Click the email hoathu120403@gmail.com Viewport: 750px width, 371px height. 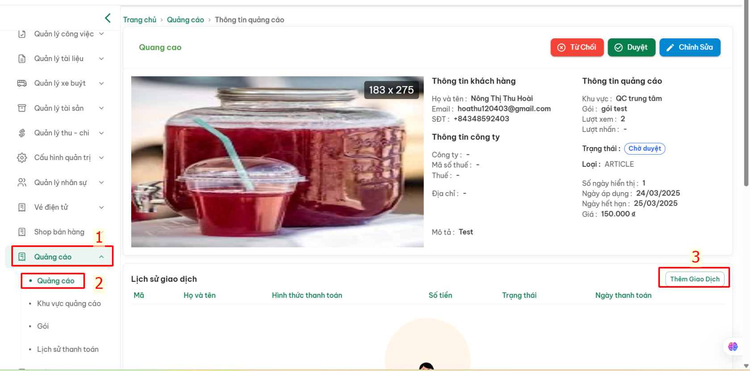(504, 109)
